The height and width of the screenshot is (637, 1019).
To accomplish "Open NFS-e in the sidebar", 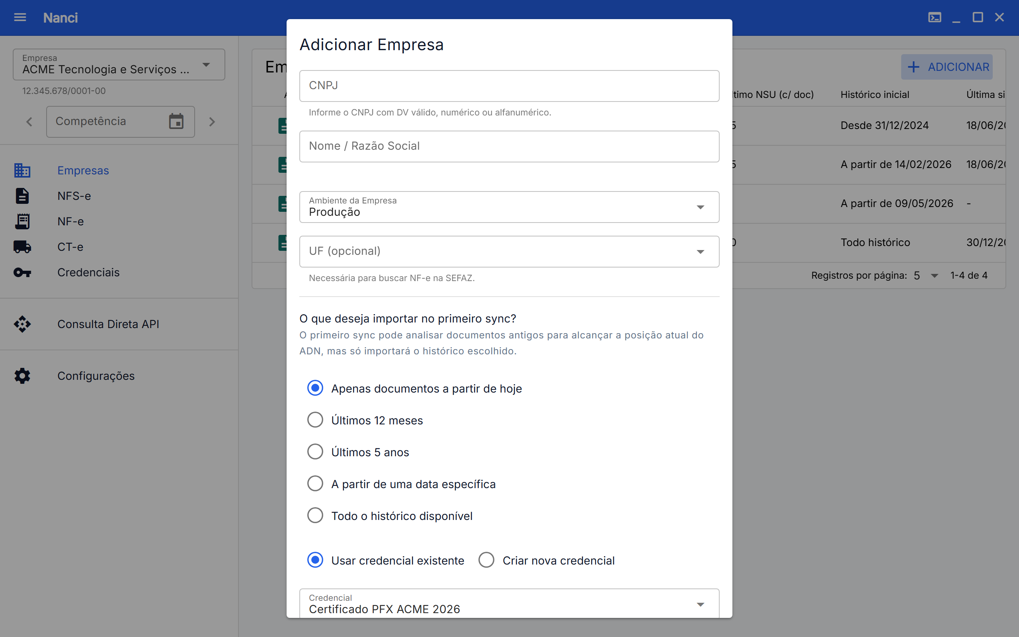I will click(119, 196).
